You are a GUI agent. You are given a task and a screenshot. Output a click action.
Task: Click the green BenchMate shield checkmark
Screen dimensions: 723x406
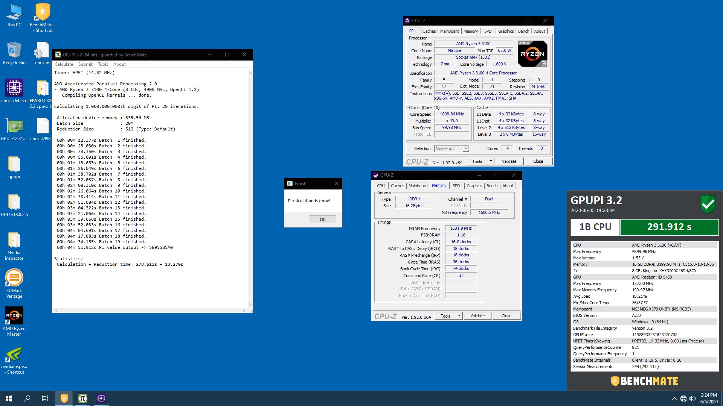pos(708,204)
